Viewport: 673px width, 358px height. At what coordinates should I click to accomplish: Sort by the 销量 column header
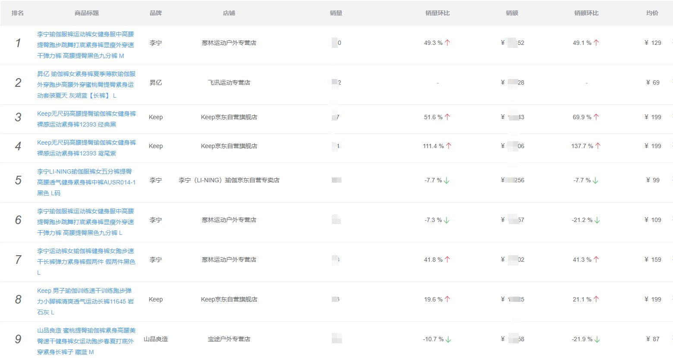(336, 13)
